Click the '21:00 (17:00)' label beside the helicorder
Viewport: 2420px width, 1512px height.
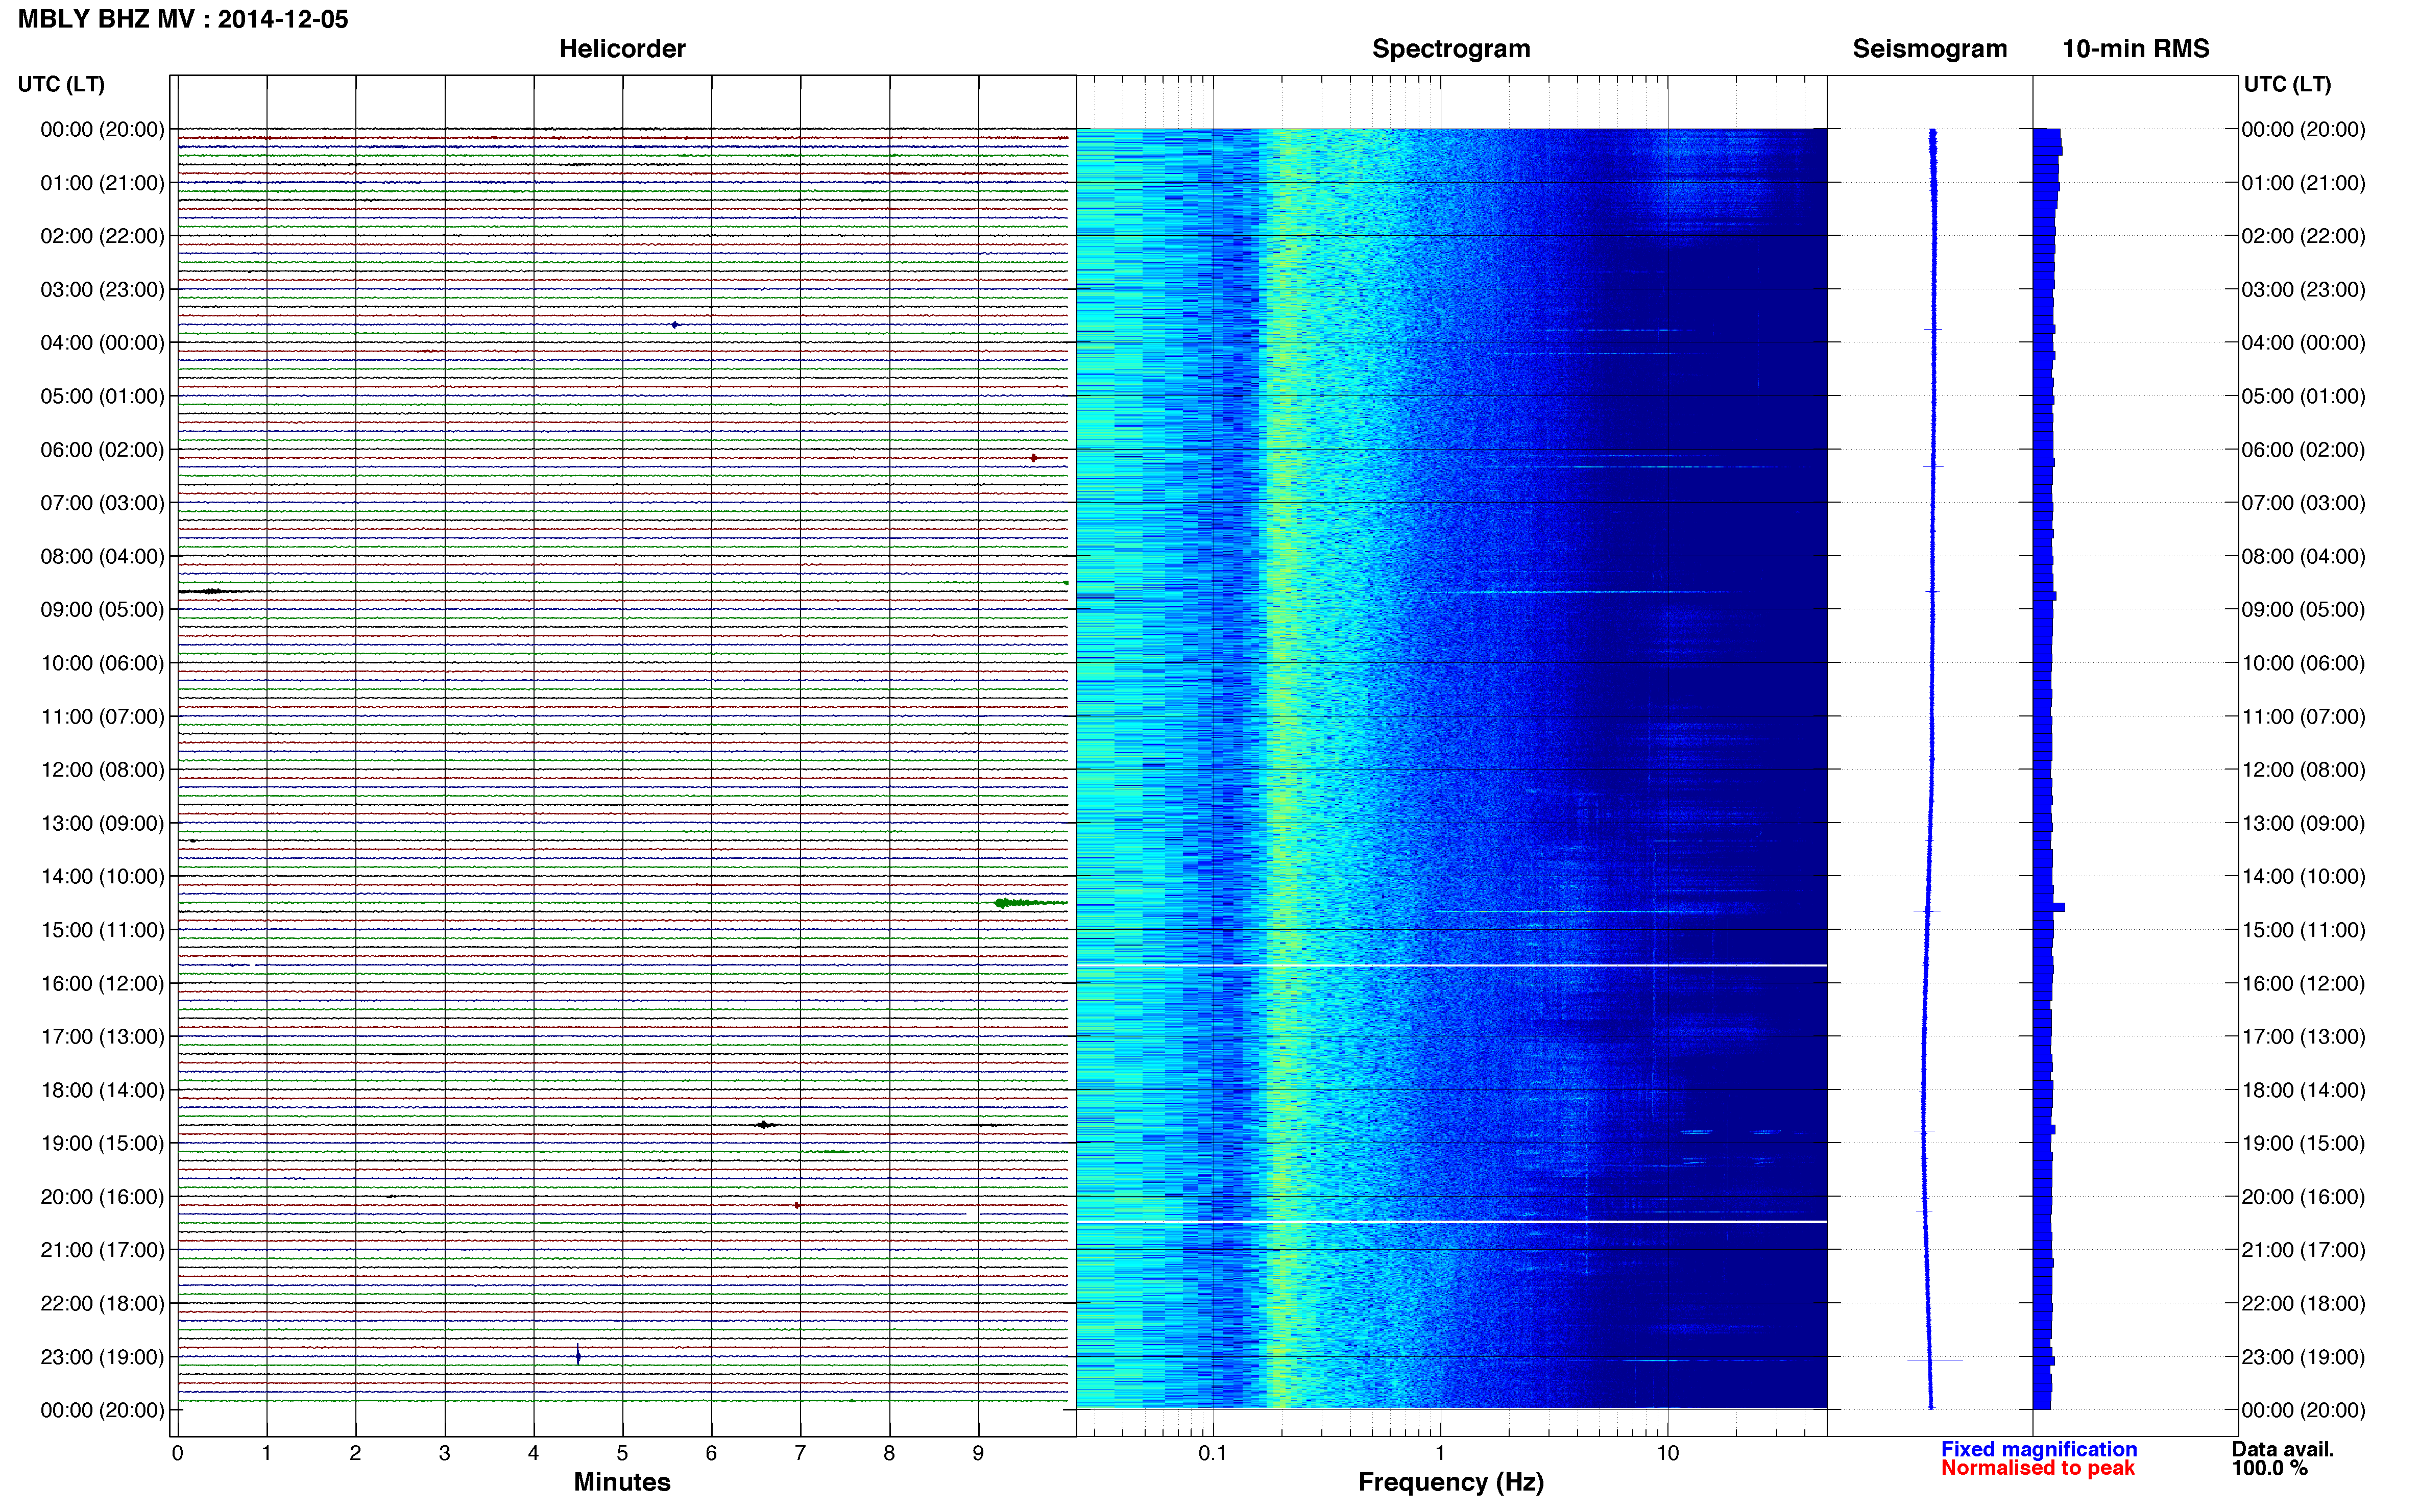[x=102, y=1250]
